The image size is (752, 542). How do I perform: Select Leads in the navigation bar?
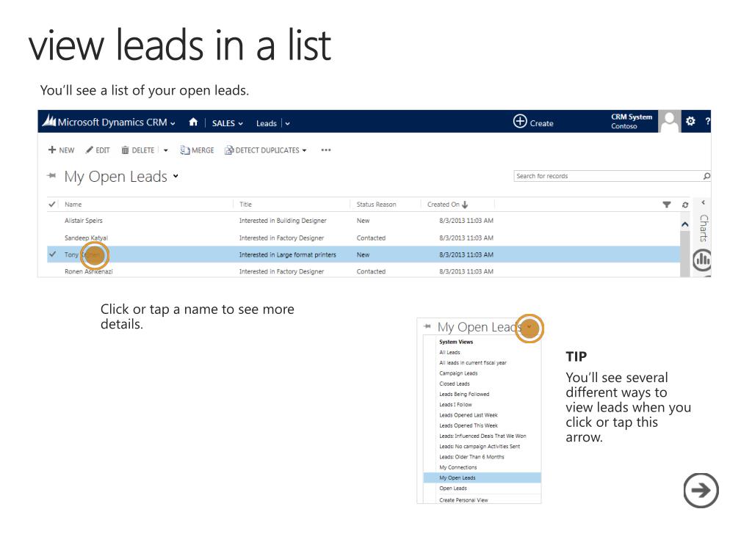266,123
